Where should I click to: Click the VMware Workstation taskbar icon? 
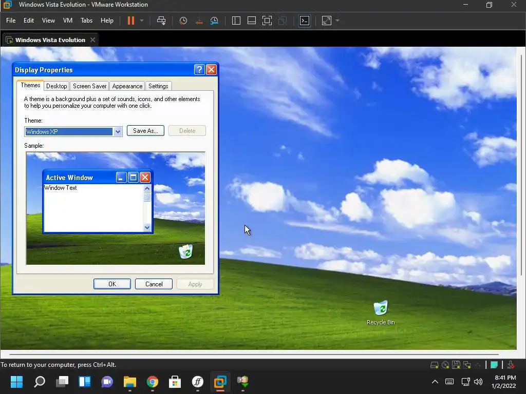(220, 382)
